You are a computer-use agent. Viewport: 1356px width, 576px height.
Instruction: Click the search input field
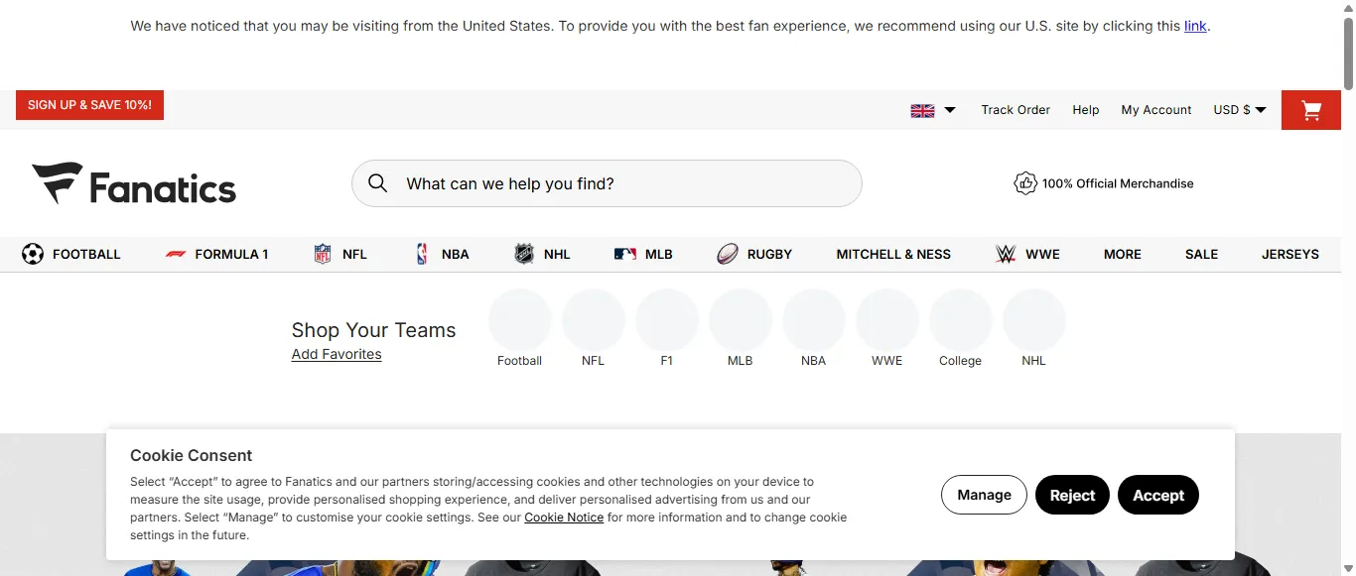pos(625,183)
